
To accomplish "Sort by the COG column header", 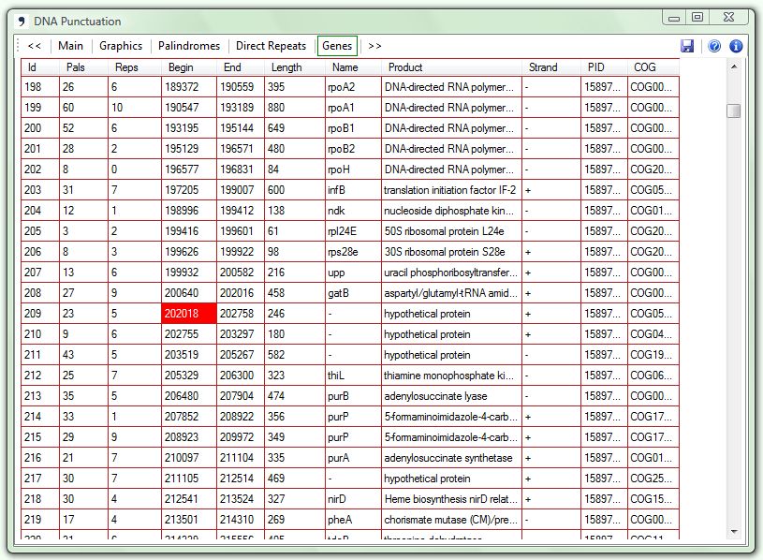I will tap(653, 67).
